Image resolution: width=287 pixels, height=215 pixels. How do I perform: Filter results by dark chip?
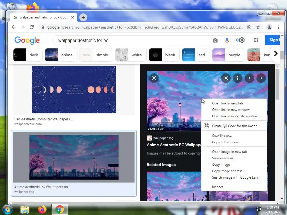(28, 55)
